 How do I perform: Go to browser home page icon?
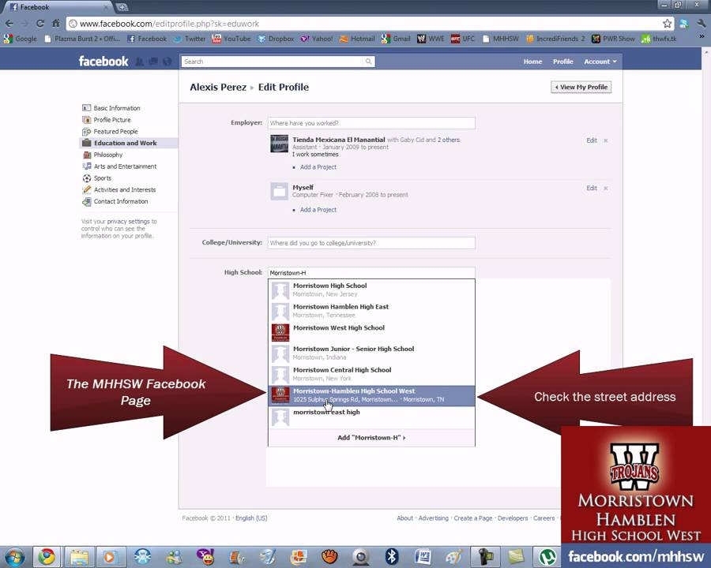coord(56,24)
